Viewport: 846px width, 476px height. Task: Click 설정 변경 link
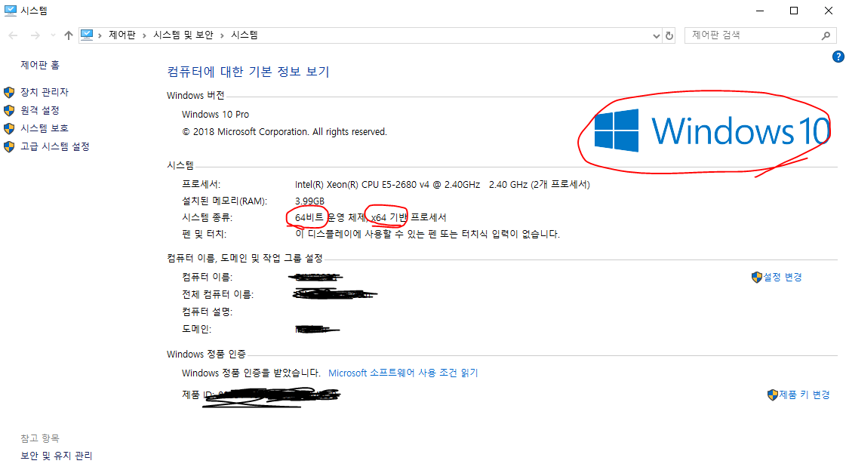point(783,277)
